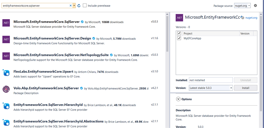
Task: Open the nuget.org link
Action: [251, 18]
